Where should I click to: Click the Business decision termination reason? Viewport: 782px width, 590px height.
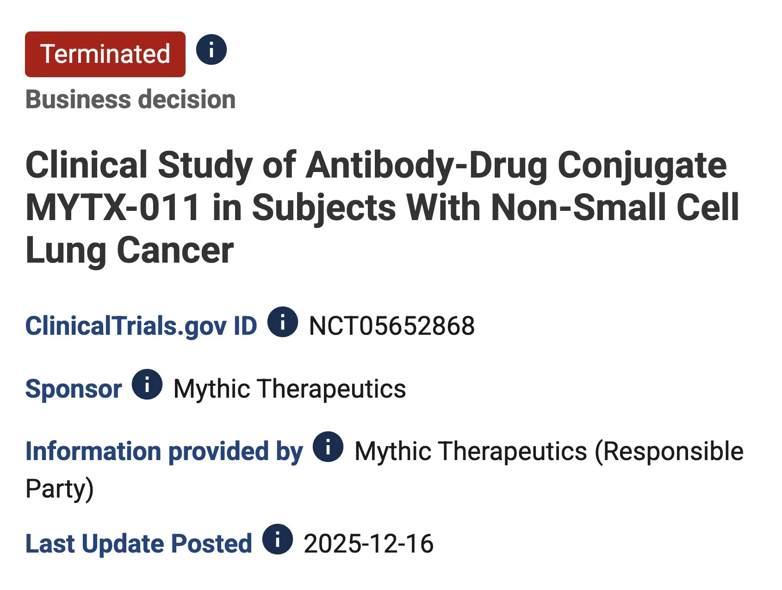[130, 99]
